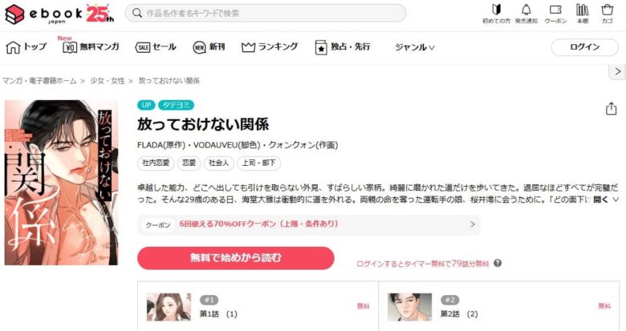This screenshot has width=626, height=331.
Task: Click the #2 episode badge
Action: [x=450, y=300]
